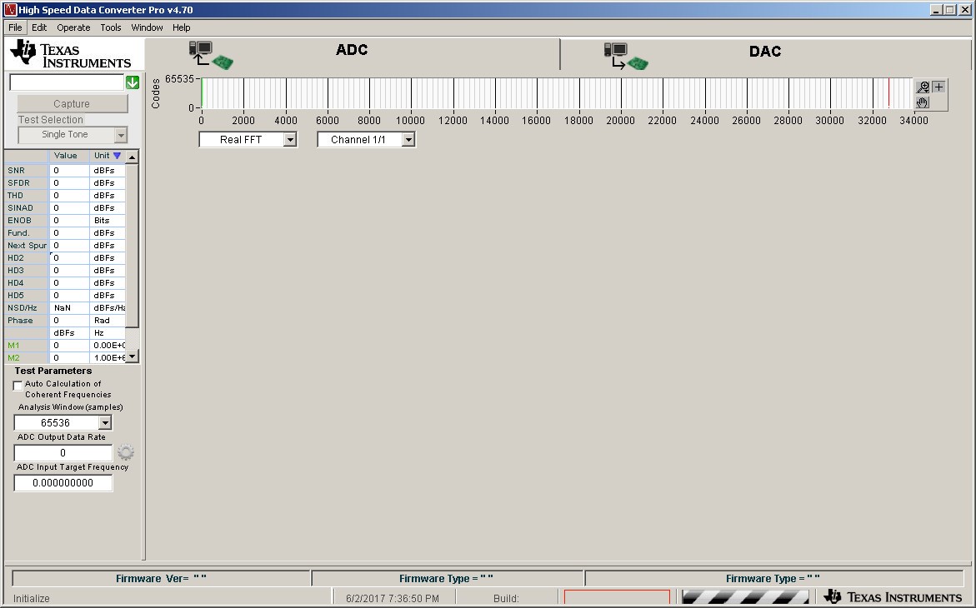Open the Window menu

(x=147, y=27)
